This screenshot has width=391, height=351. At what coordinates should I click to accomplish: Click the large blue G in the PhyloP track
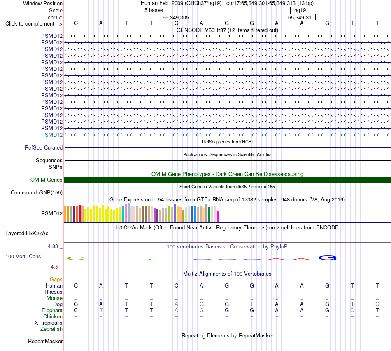pos(328,257)
